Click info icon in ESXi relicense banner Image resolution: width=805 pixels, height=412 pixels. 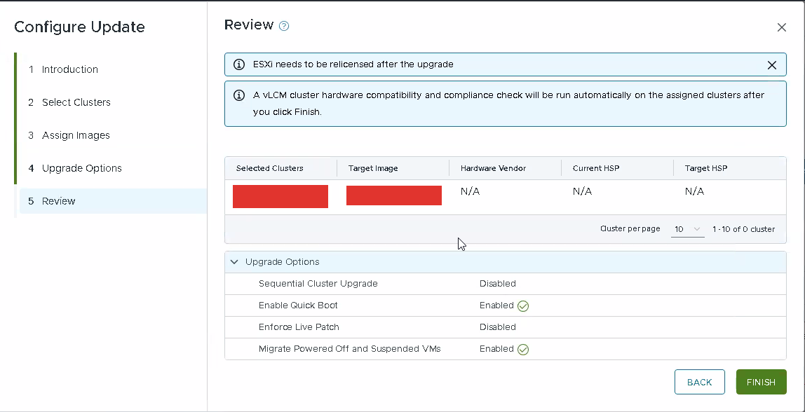(239, 64)
